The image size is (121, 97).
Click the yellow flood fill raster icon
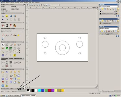click(x=19, y=35)
